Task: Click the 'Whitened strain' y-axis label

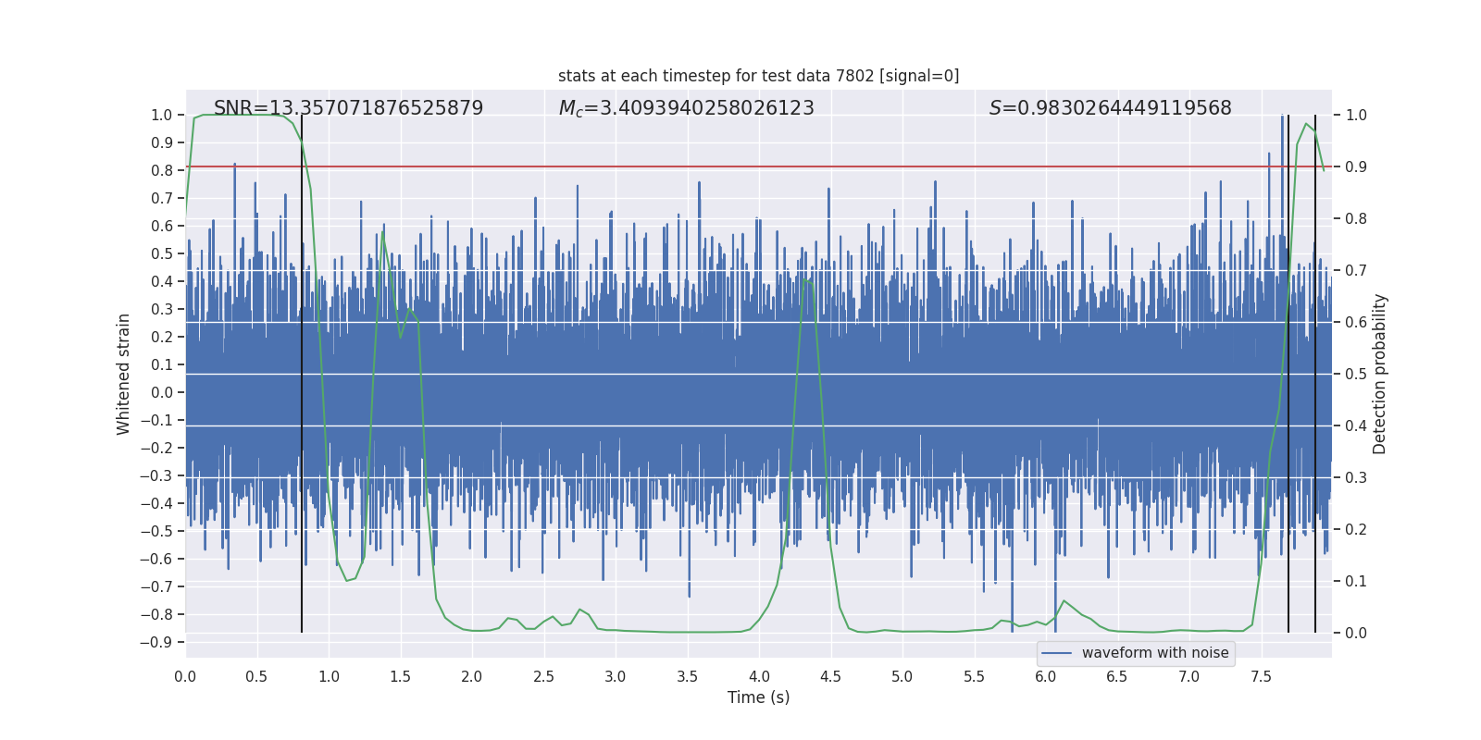Action: click(123, 374)
